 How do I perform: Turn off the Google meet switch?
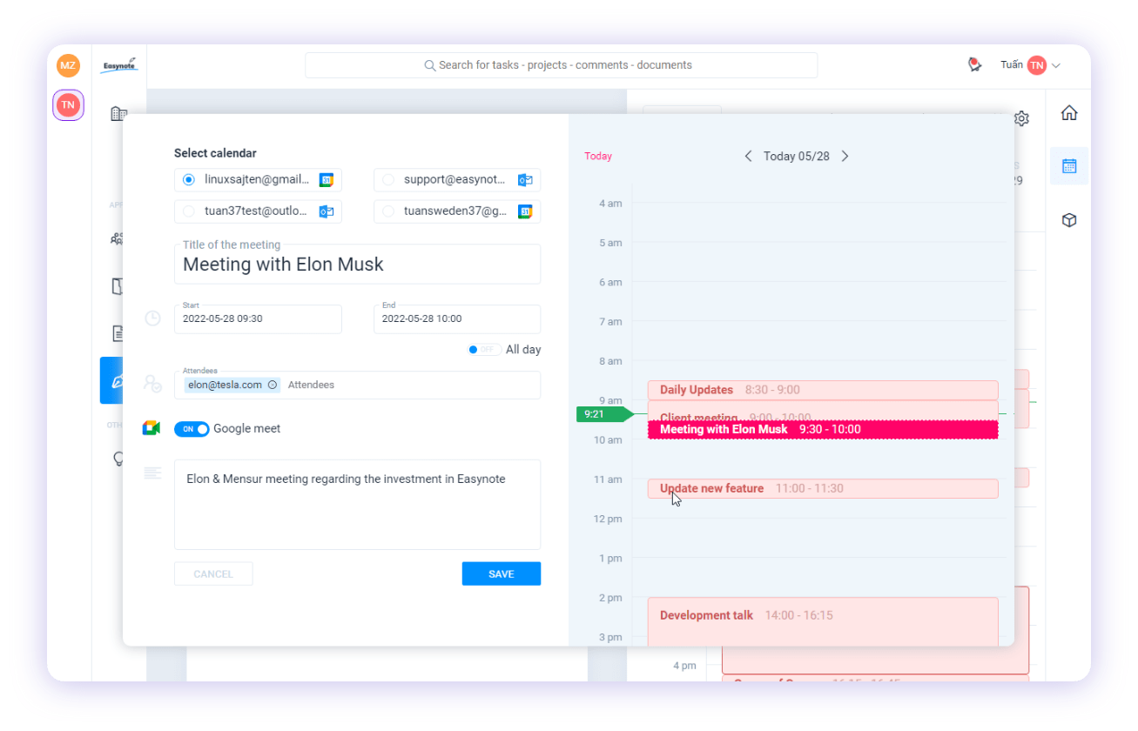coord(192,429)
